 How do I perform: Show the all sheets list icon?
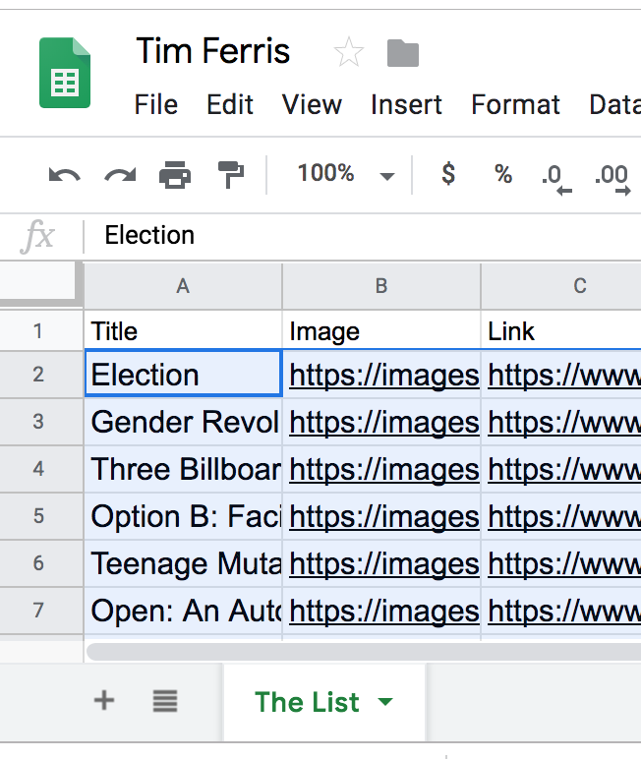click(165, 701)
